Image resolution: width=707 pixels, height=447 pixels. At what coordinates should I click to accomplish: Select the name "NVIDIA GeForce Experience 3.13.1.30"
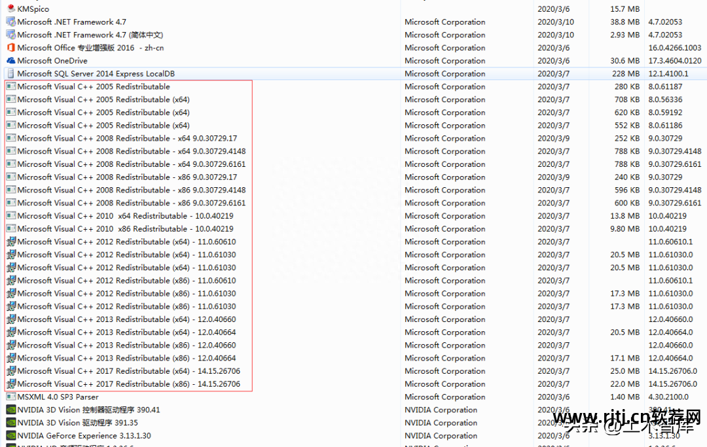(84, 436)
